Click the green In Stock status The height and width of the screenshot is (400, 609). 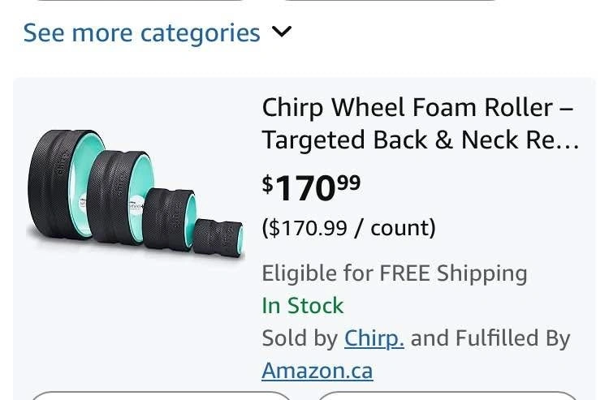tap(302, 306)
